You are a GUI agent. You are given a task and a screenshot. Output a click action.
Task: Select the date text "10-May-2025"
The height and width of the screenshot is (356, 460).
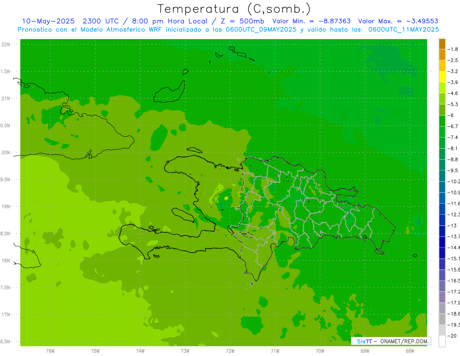point(48,21)
